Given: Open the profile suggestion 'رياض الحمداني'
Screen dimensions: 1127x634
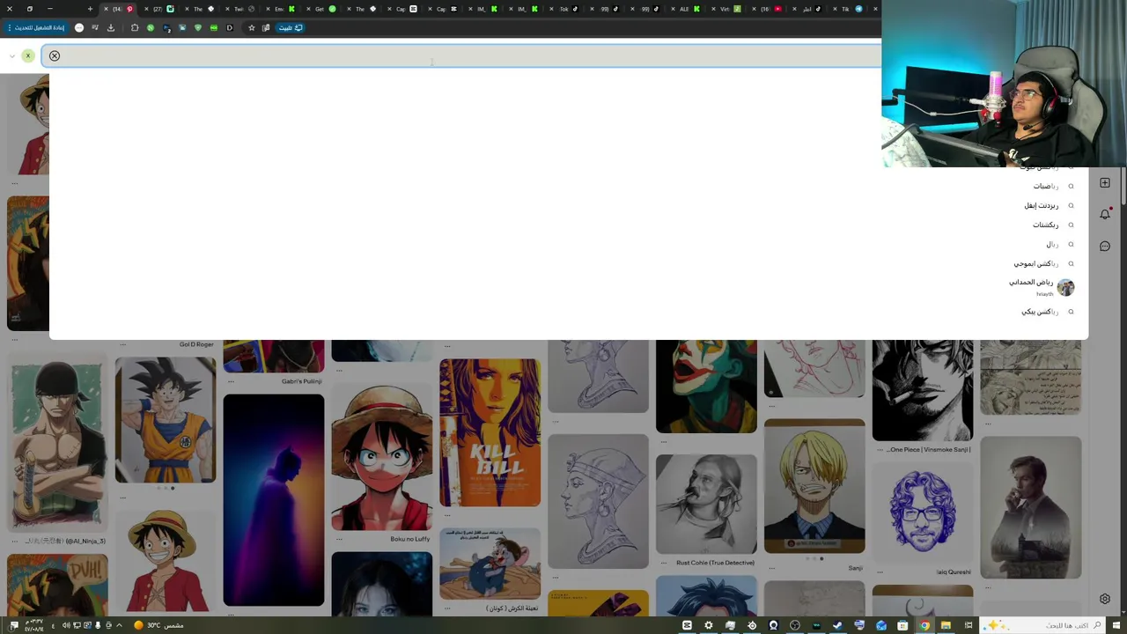Looking at the screenshot, I should coord(1042,287).
